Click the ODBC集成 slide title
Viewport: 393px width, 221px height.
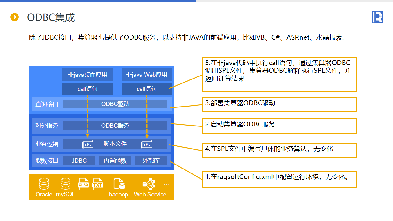(51, 17)
